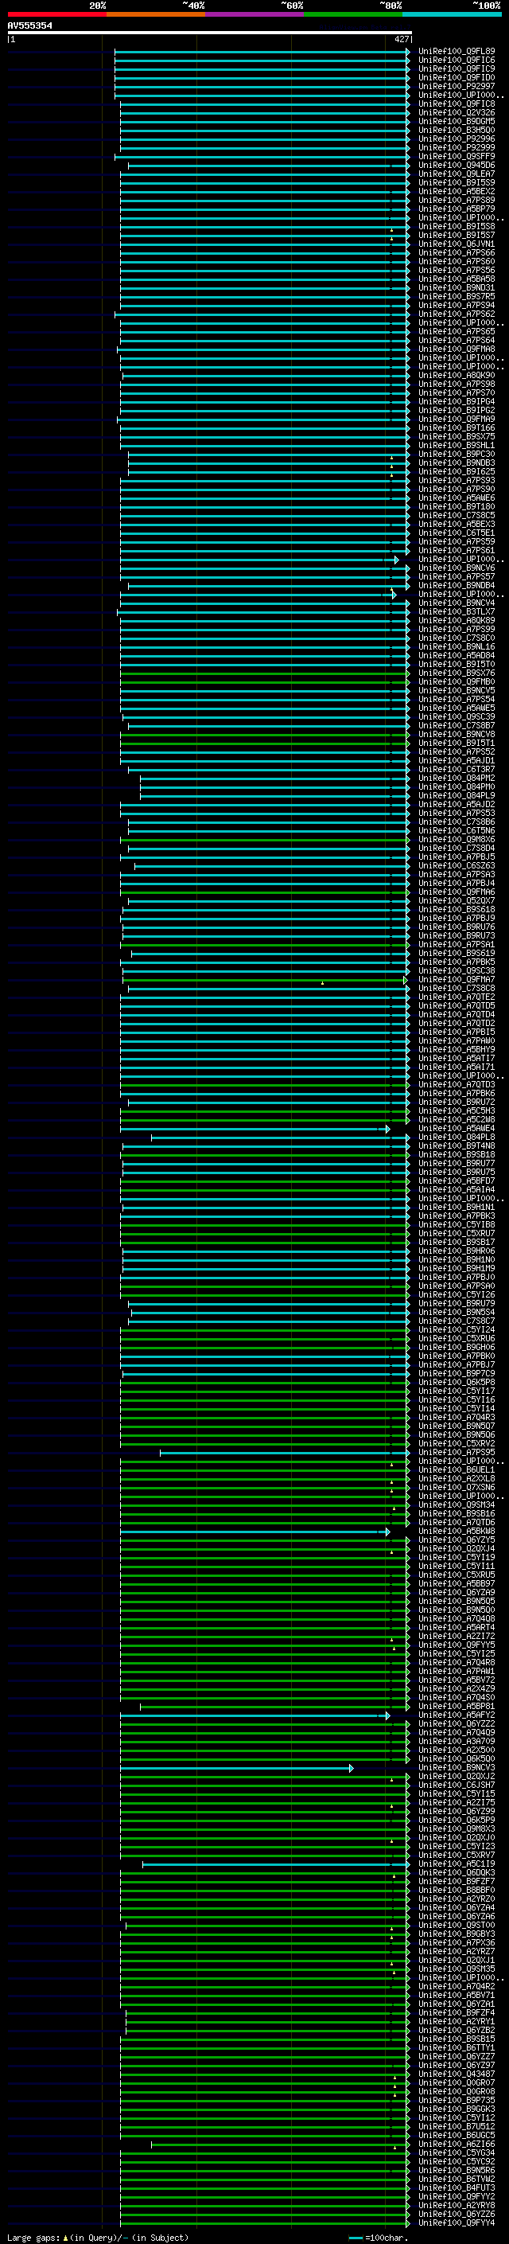Select the UniRef100_B9H1N1 label
Viewport: 509px width, 2244px height.
456,1208
